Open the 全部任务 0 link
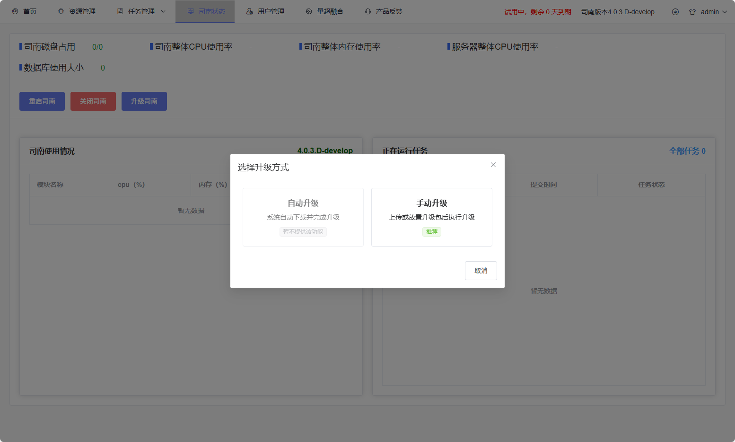Viewport: 735px width, 442px height. click(x=687, y=151)
